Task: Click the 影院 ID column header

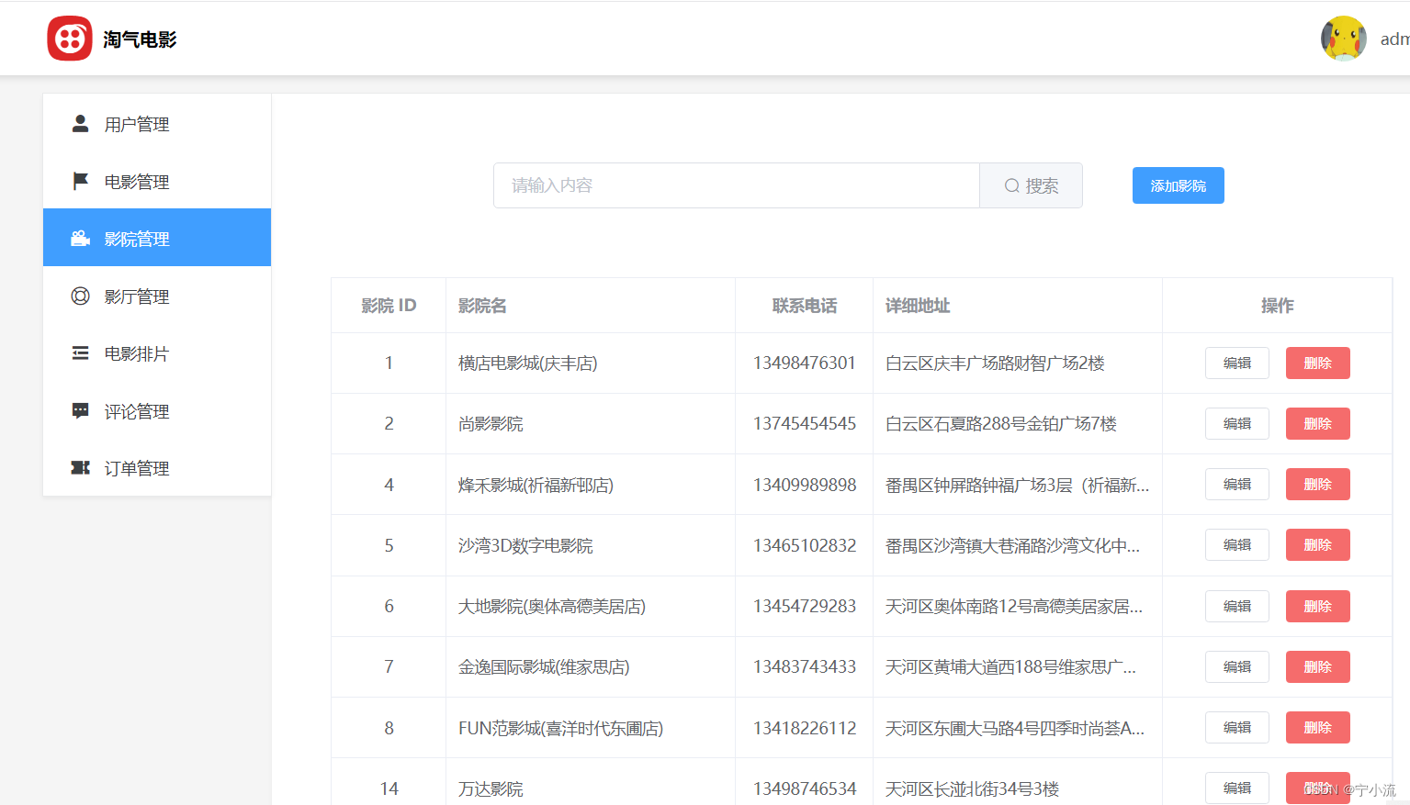Action: pyautogui.click(x=389, y=306)
